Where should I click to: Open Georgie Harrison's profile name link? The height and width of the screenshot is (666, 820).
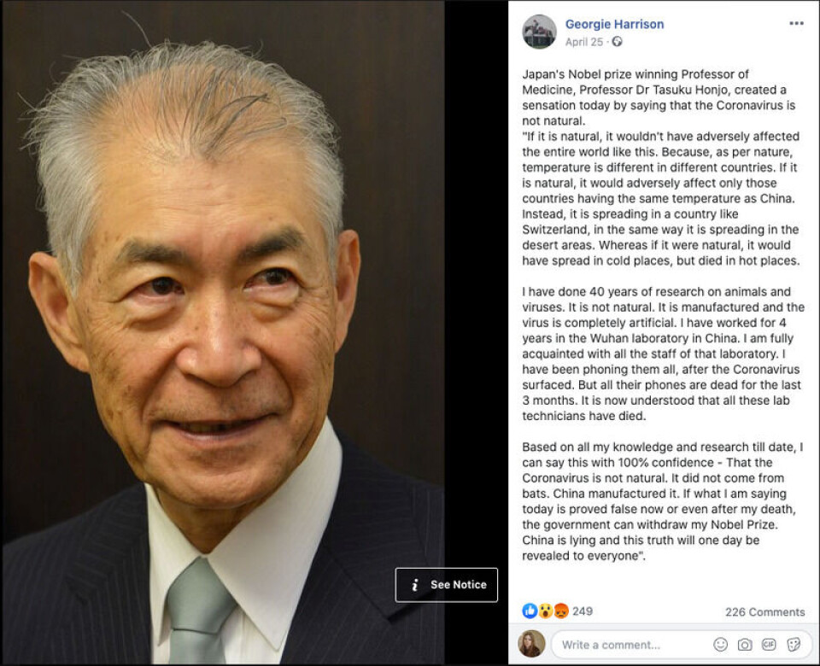[x=614, y=24]
